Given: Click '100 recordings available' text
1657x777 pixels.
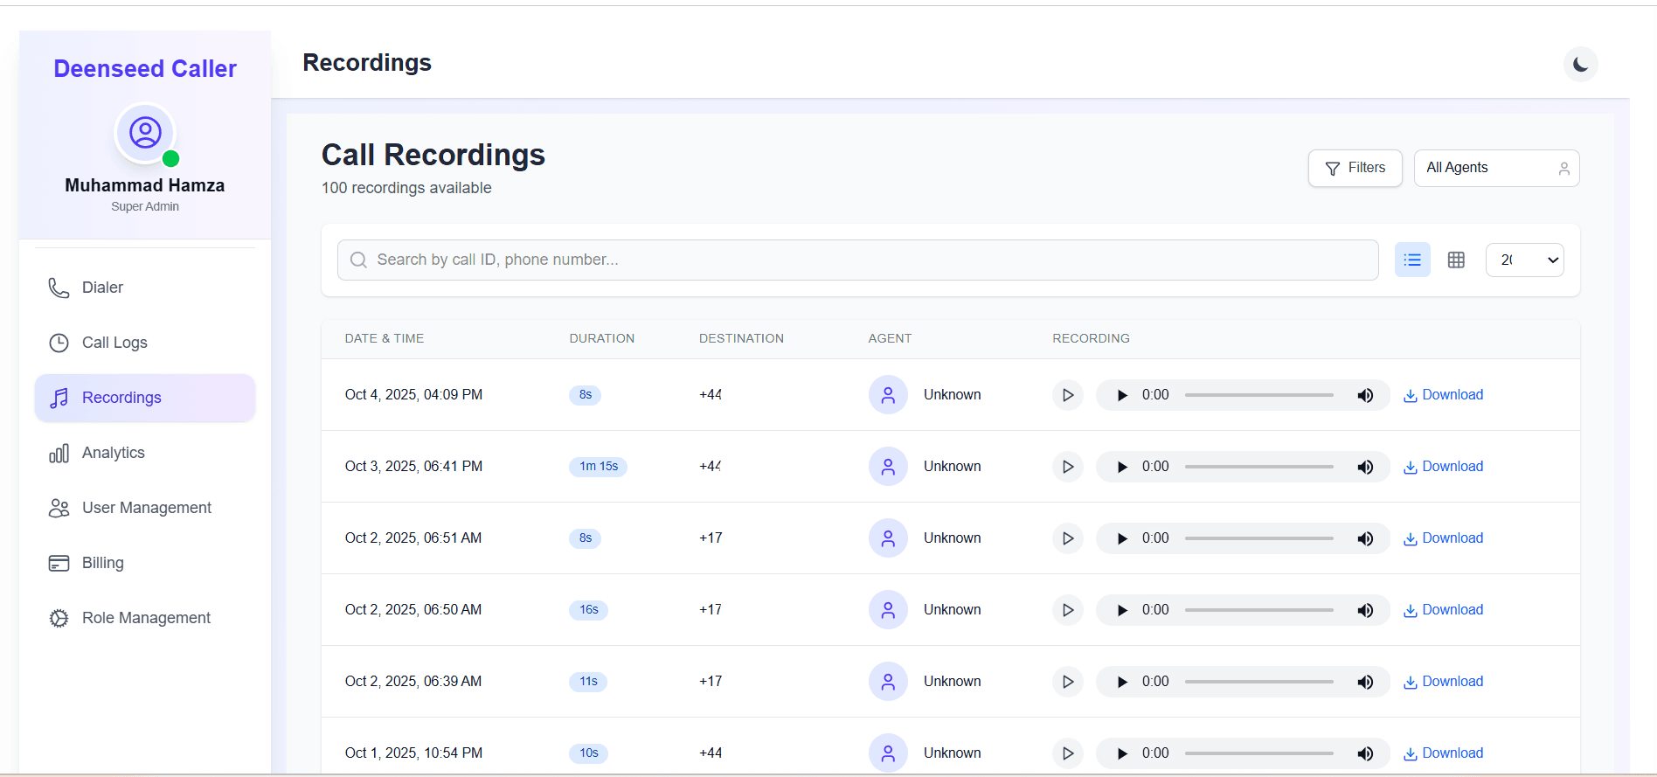Looking at the screenshot, I should [x=406, y=188].
